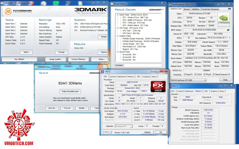Select the Graphics Card tab in GPU-Z

coord(176,9)
